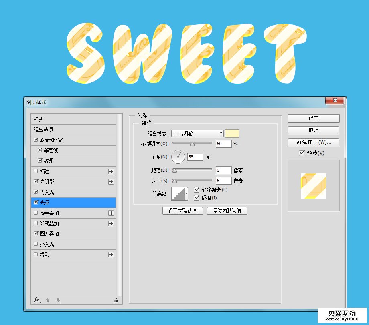Click the plus icon next to 投影
This screenshot has height=325, width=369.
click(x=111, y=255)
